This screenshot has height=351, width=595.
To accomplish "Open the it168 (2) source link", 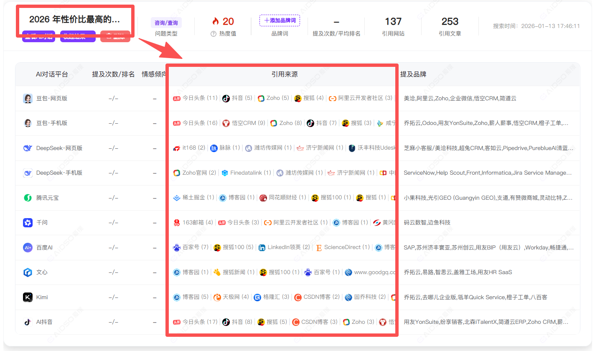I will (189, 148).
